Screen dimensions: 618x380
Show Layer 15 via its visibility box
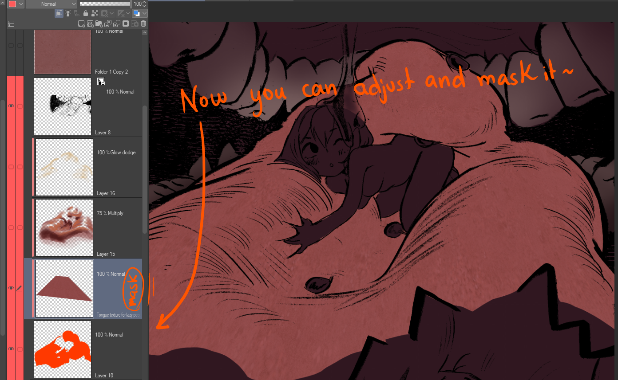[x=11, y=227]
